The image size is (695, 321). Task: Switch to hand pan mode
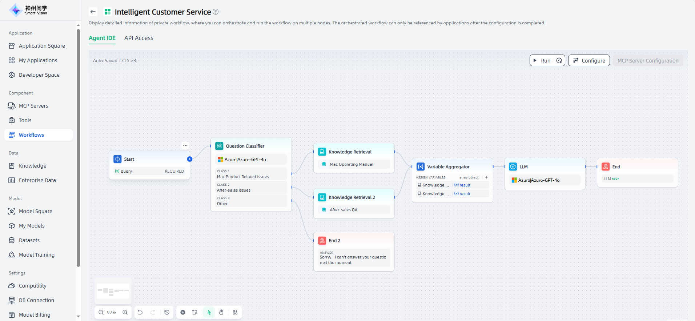point(221,312)
